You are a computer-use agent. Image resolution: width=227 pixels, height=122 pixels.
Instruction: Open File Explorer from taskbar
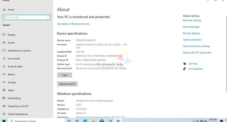coord(93,121)
